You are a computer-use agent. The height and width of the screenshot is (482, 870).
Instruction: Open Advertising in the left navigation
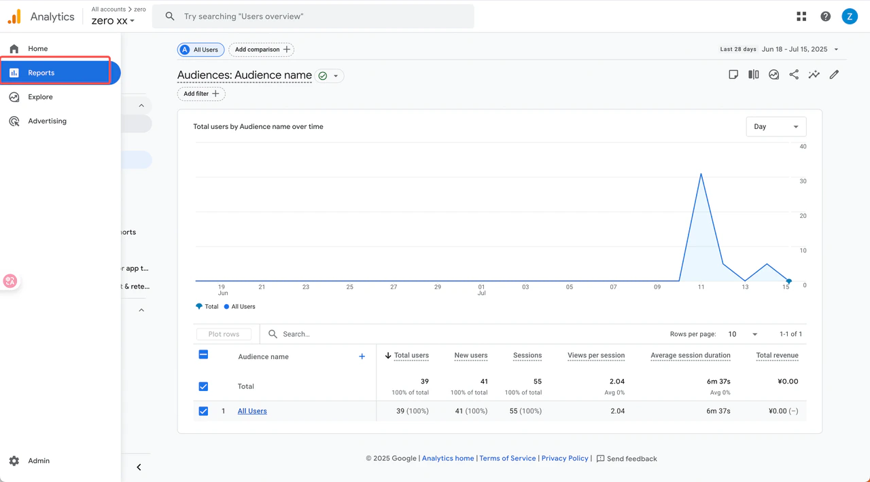pyautogui.click(x=47, y=121)
